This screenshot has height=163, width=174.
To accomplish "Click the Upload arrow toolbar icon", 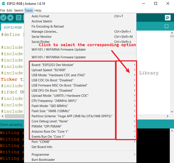I will click(11, 18).
